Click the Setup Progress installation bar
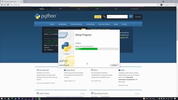 (97, 49)
